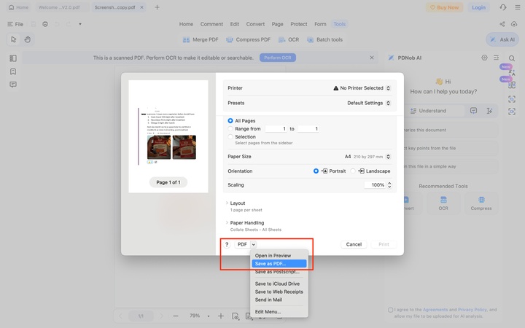Choose Save as PDF… menu item
Viewport: 525px width, 328px height.
279,264
